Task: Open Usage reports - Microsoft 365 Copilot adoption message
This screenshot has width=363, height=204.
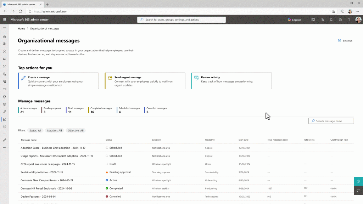Action: (x=57, y=156)
